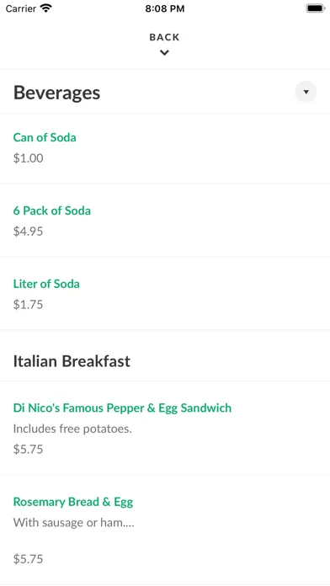The height and width of the screenshot is (586, 330).
Task: Tap the $4.95 price of 6 Pack
Action: click(x=29, y=232)
